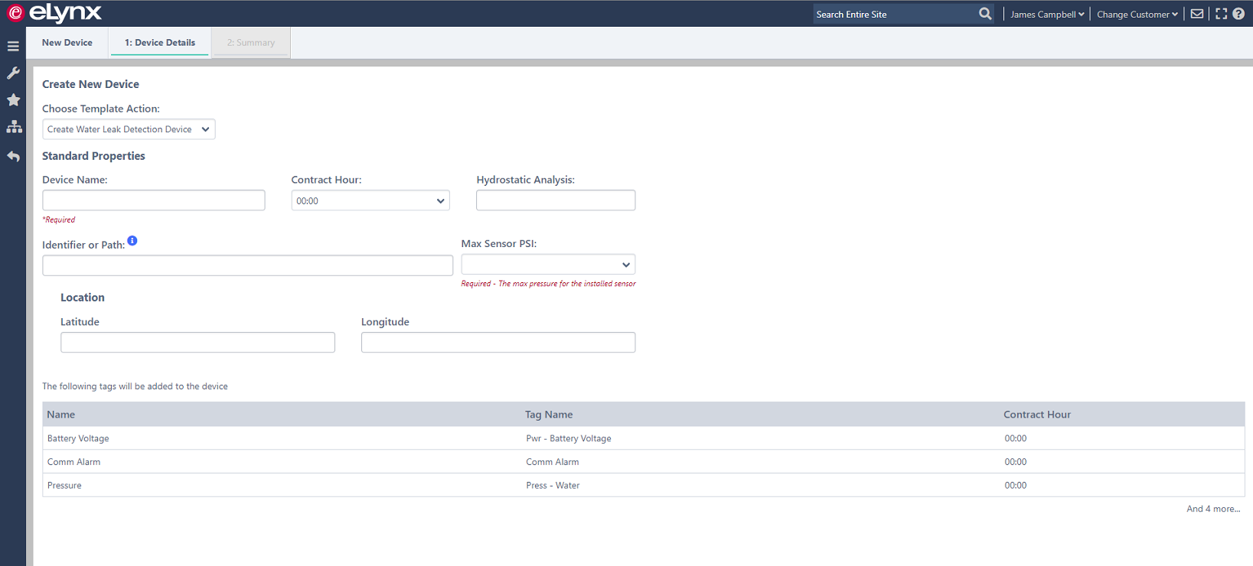The width and height of the screenshot is (1253, 566).
Task: Click the search magnifier icon
Action: [985, 14]
